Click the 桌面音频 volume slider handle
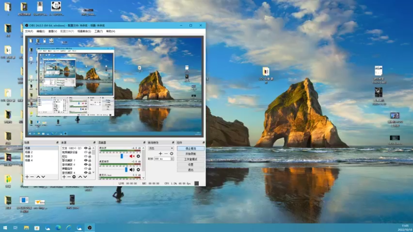 coord(126,170)
